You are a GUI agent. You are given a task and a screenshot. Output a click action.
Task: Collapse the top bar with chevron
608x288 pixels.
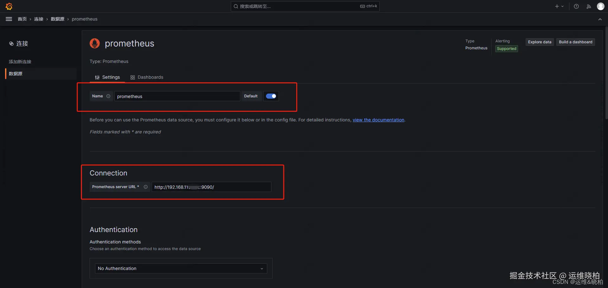coord(600,19)
